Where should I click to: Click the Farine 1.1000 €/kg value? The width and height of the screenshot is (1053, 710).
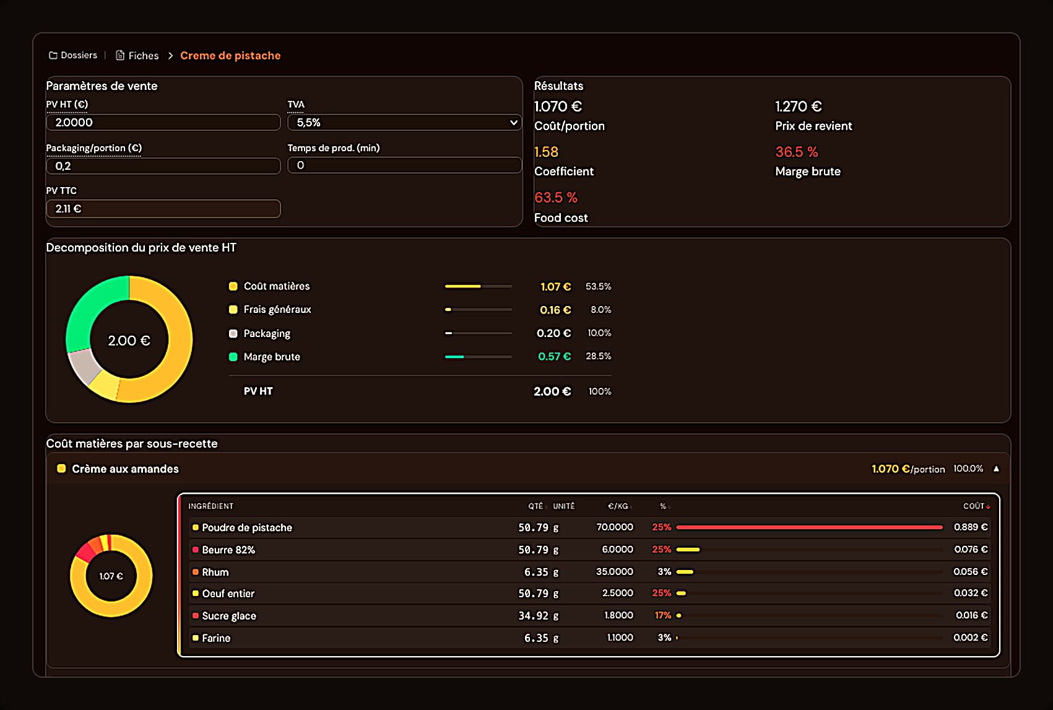620,638
